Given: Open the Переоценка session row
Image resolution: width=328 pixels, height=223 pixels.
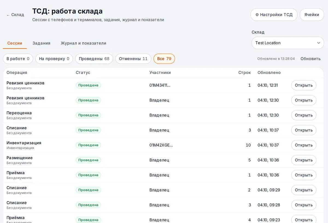Looking at the screenshot, I should [304, 115].
